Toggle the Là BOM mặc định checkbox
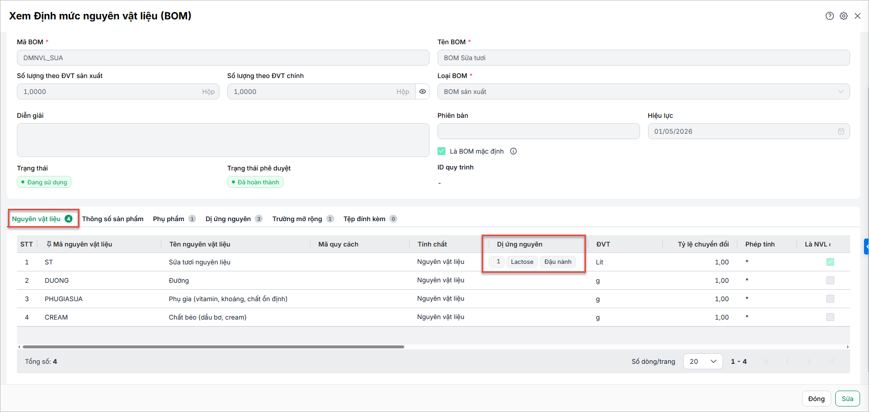The width and height of the screenshot is (869, 412). 441,151
